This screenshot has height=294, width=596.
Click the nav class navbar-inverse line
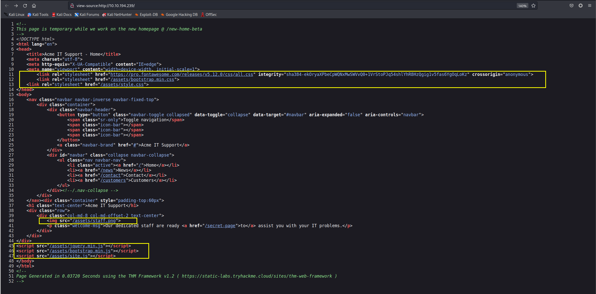[x=93, y=100]
